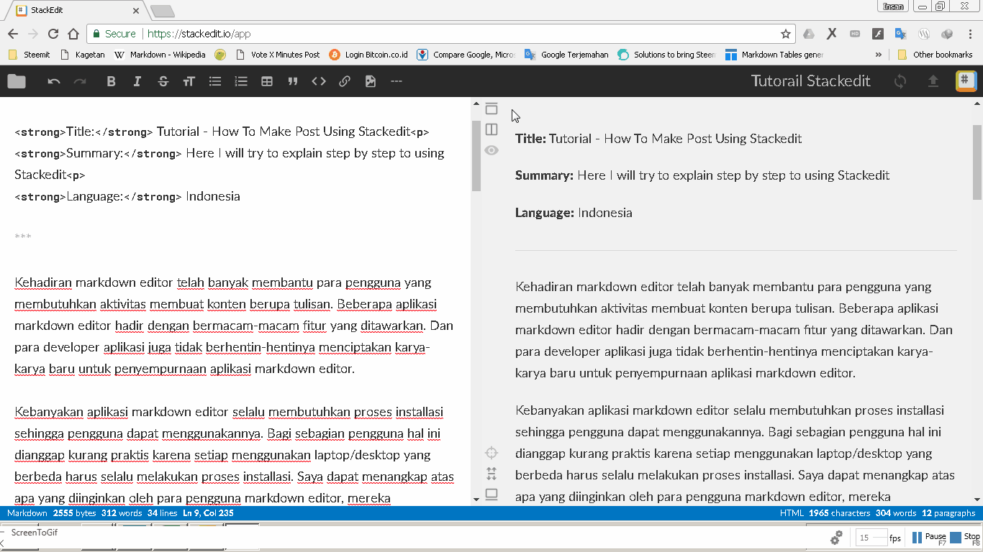Open the Other bookmarks folder

tap(935, 55)
